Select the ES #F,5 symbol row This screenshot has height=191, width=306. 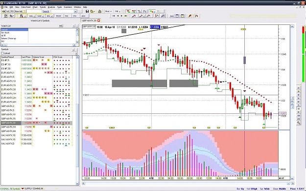click(x=37, y=60)
